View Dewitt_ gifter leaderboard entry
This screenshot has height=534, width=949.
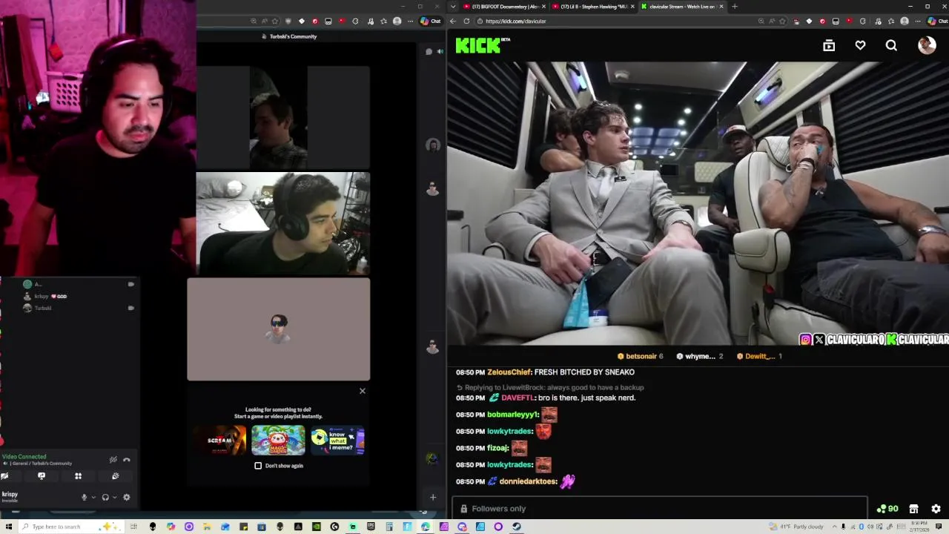pos(759,356)
